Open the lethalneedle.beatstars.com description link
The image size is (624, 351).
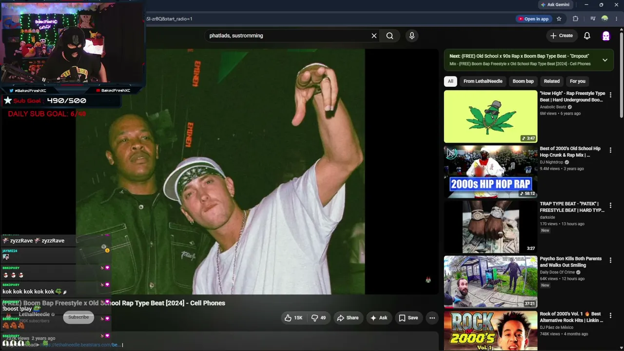pos(80,345)
